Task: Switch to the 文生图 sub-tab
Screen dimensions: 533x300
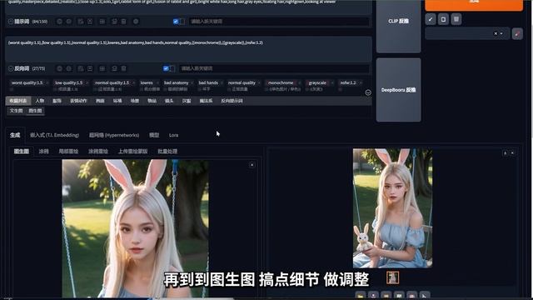Action: pos(17,111)
